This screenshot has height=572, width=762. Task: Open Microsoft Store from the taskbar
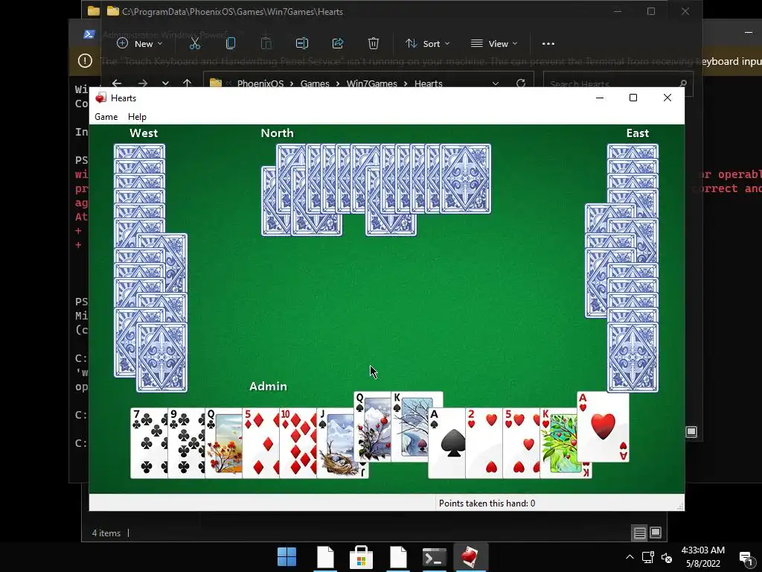pos(361,557)
